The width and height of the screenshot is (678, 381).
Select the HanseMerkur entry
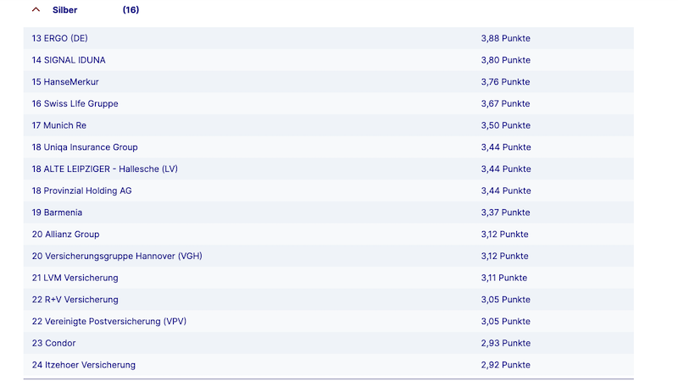point(65,82)
